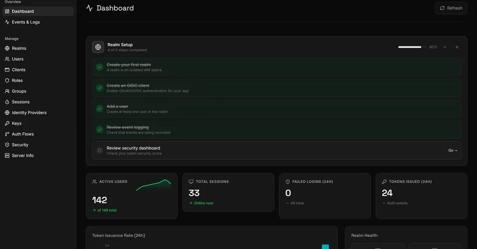The image size is (477, 249).
Task: Click the Dashboard grid icon in sidebar
Action: pos(7,11)
